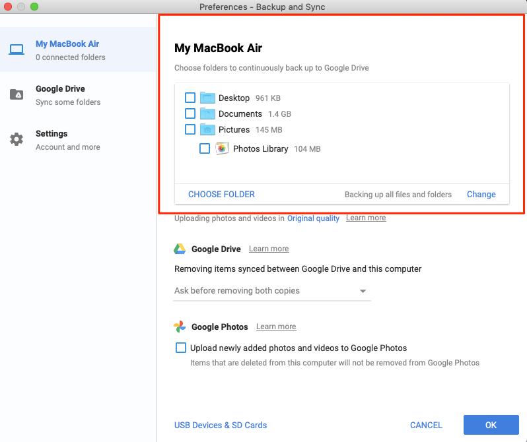Check the Desktop folder checkbox
This screenshot has height=442, width=527.
190,98
